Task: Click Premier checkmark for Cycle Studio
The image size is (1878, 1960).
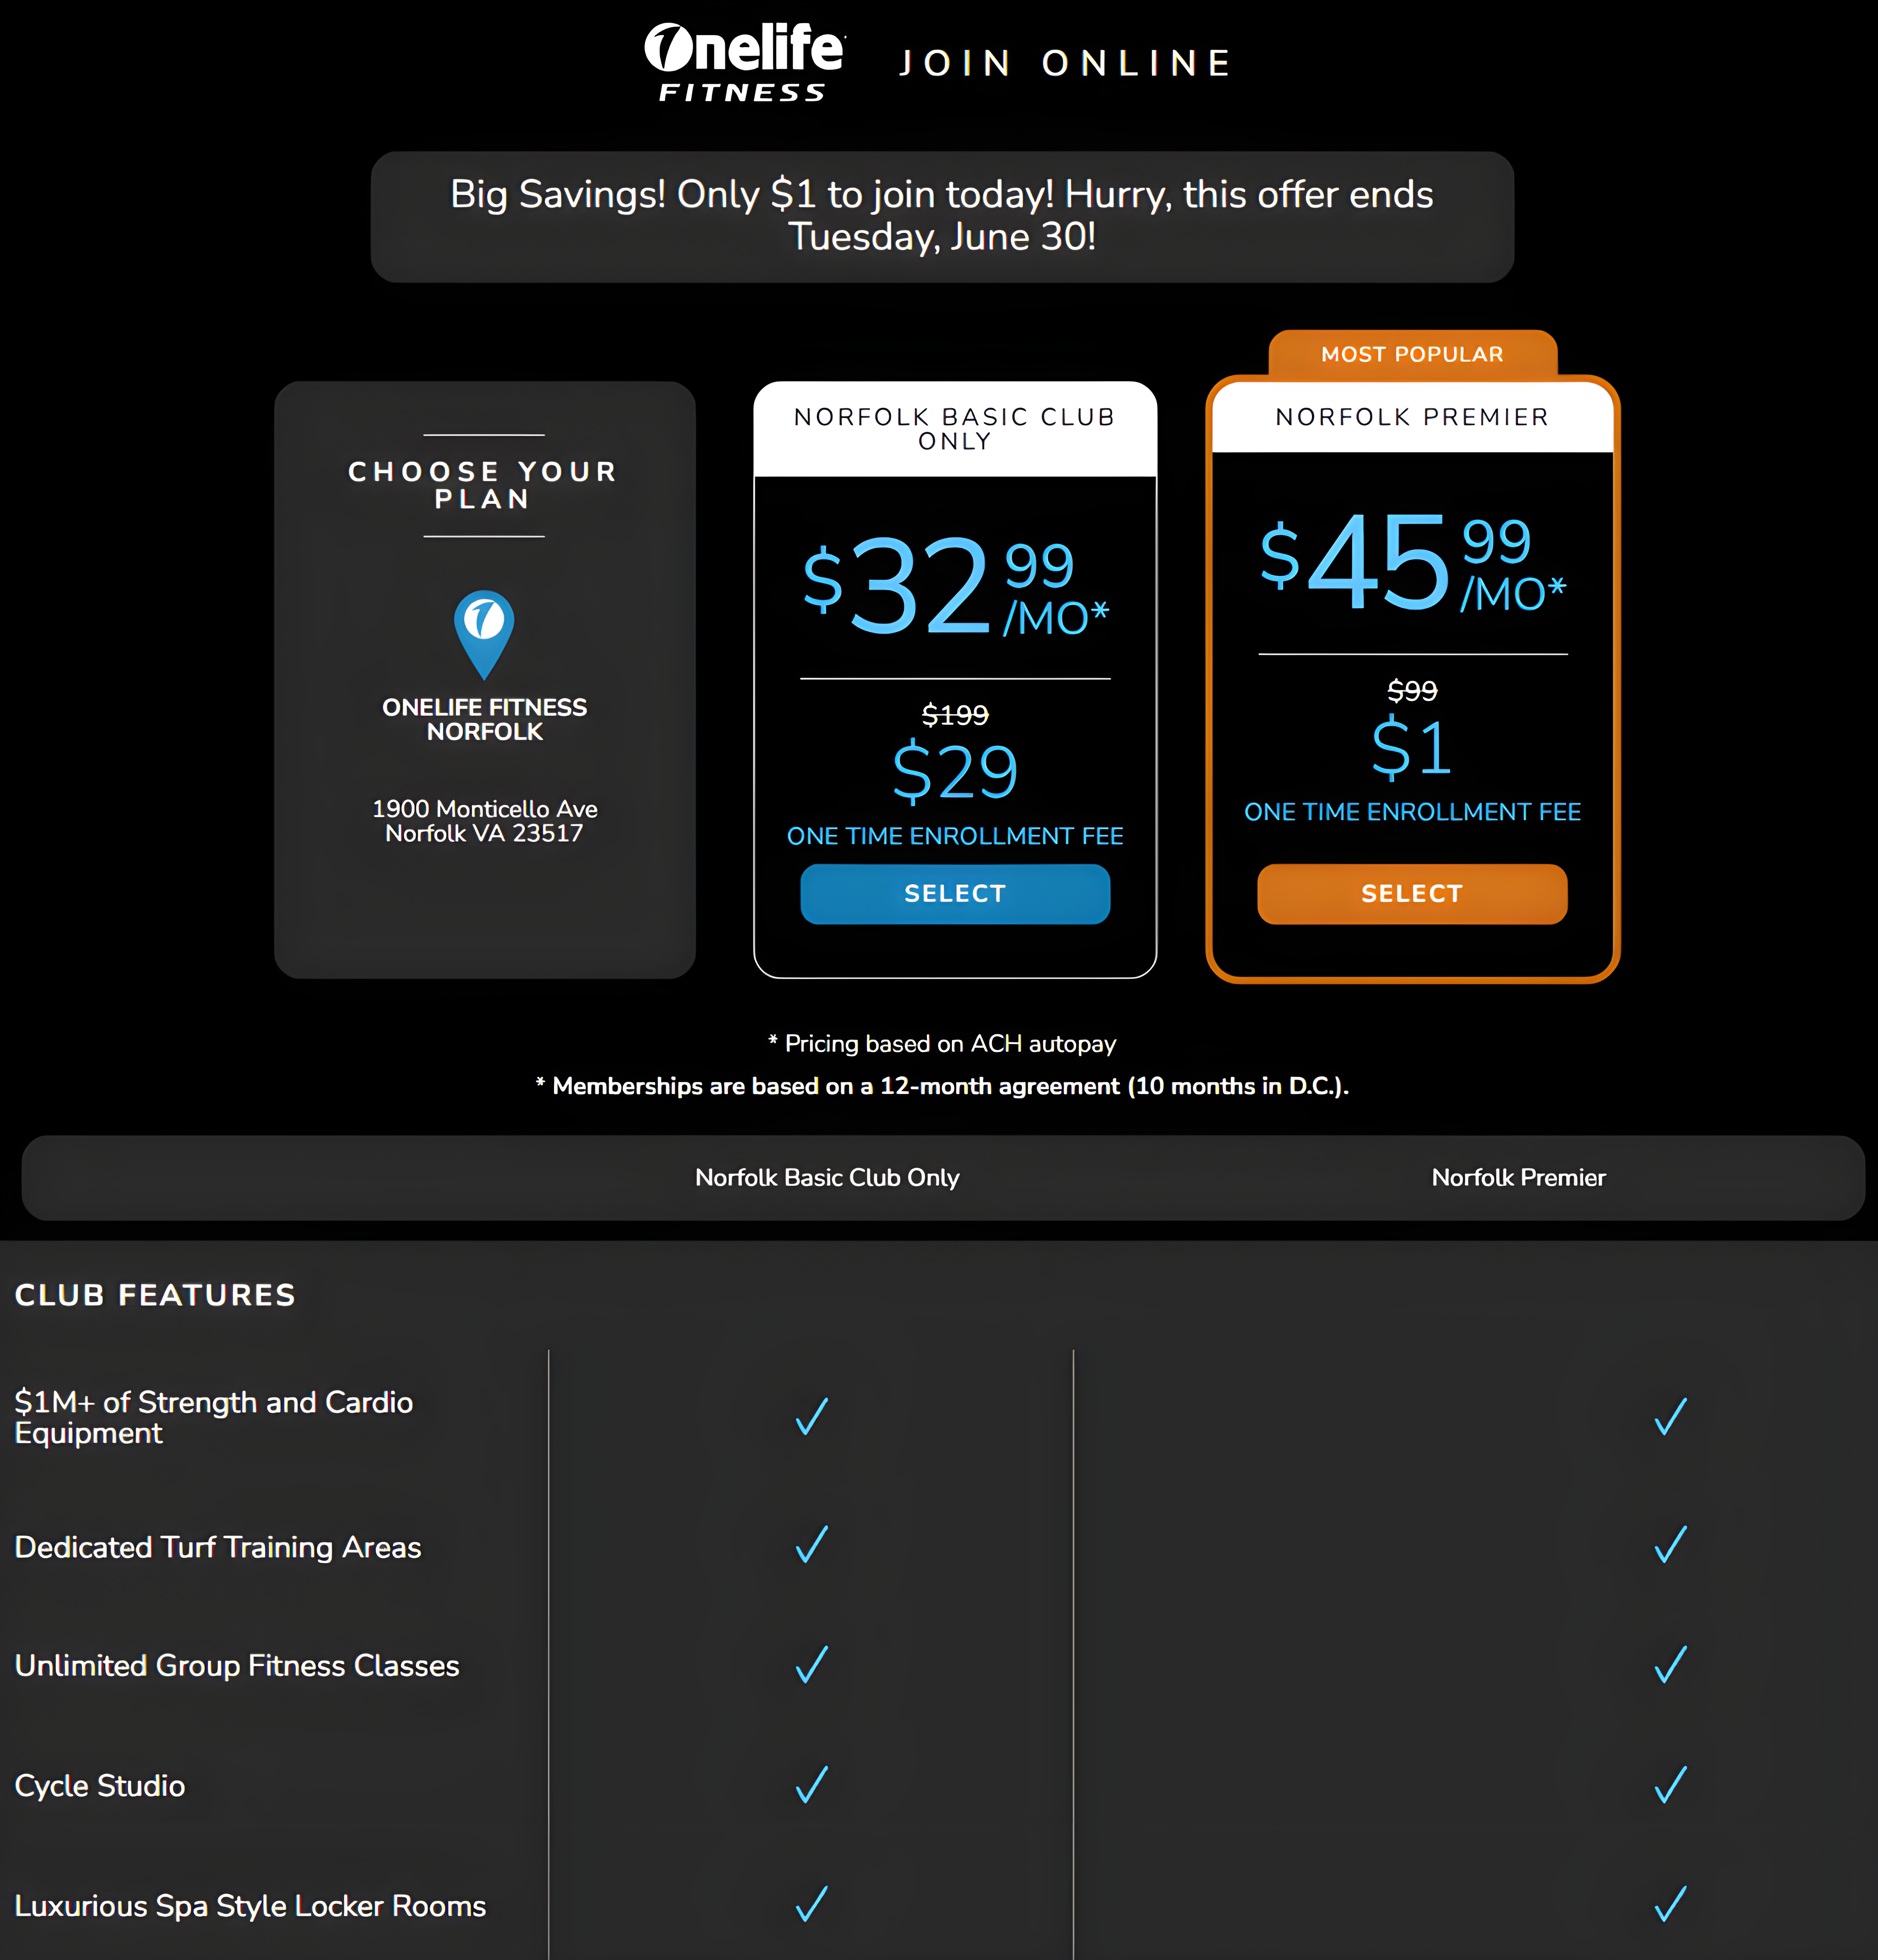Action: pos(1670,1784)
